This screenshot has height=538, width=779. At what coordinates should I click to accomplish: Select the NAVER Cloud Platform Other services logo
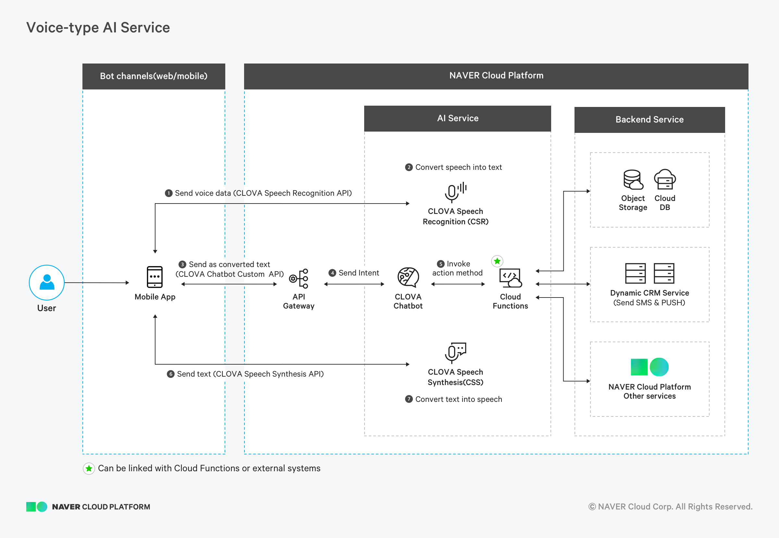click(649, 367)
